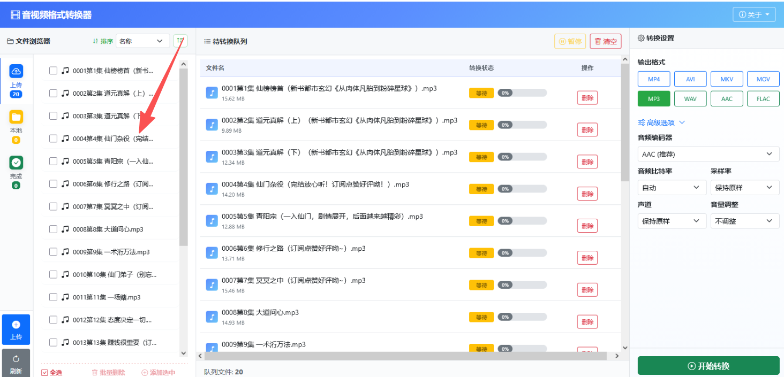784x377 pixels.
Task: Open the local folder icon in sidebar
Action: [x=16, y=117]
